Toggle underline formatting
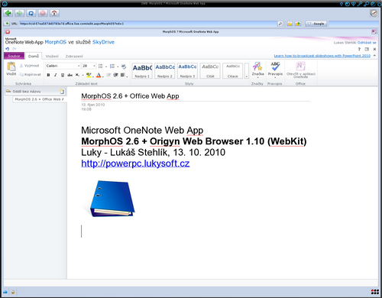 point(63,75)
